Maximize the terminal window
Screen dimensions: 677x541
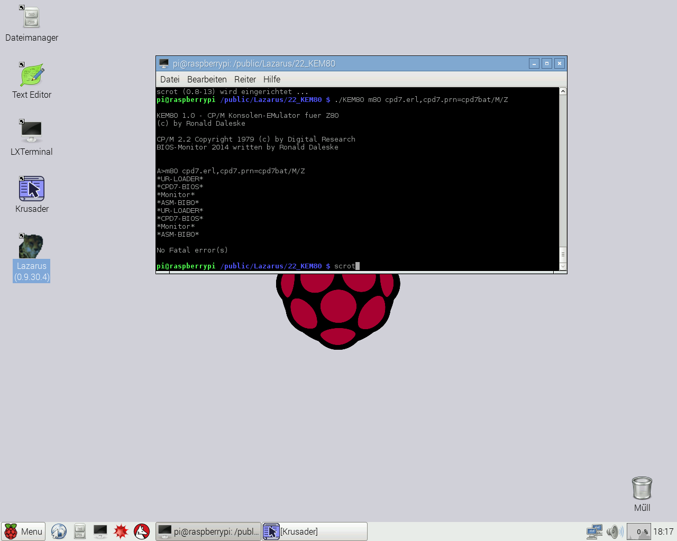point(547,63)
